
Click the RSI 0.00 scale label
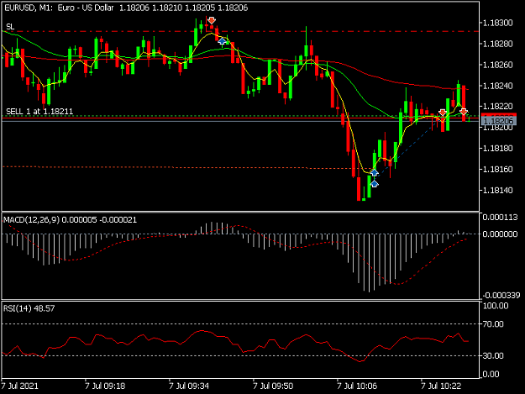click(491, 374)
